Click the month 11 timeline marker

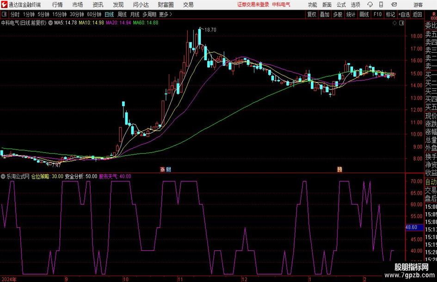coord(180,279)
